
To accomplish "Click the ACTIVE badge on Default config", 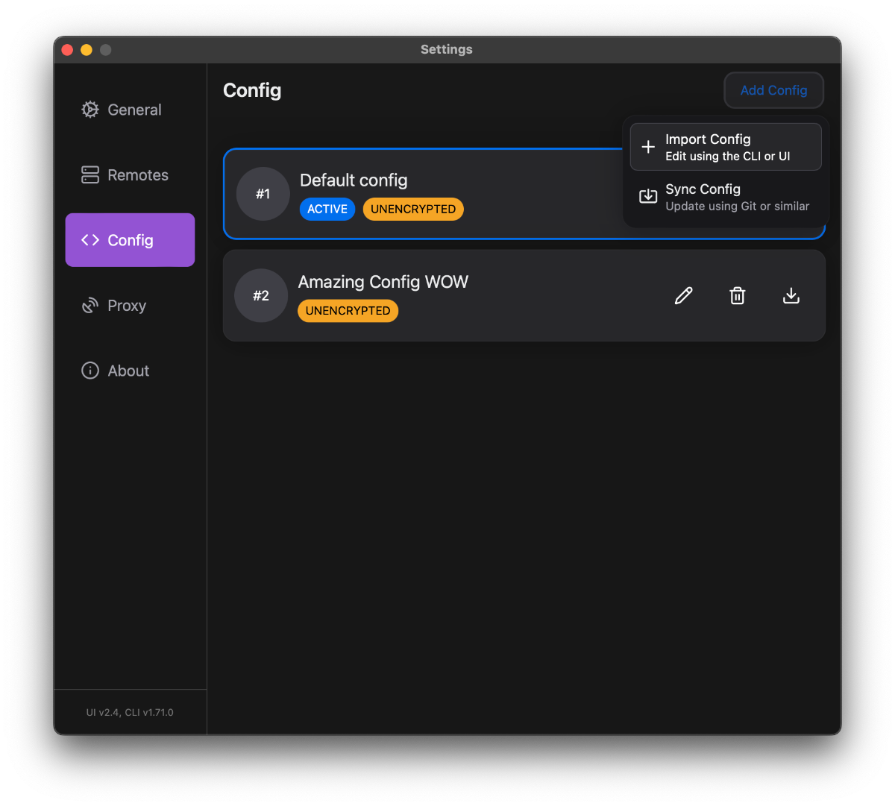I will tap(327, 209).
